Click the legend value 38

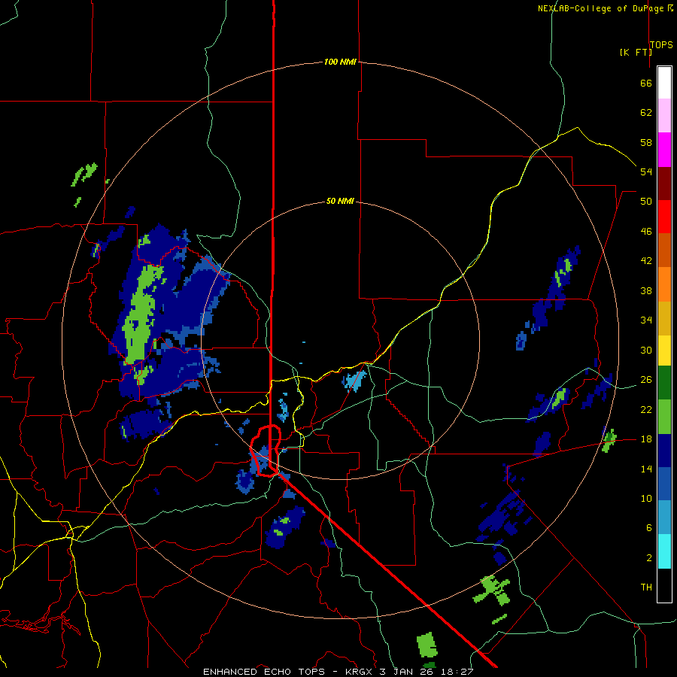click(646, 290)
